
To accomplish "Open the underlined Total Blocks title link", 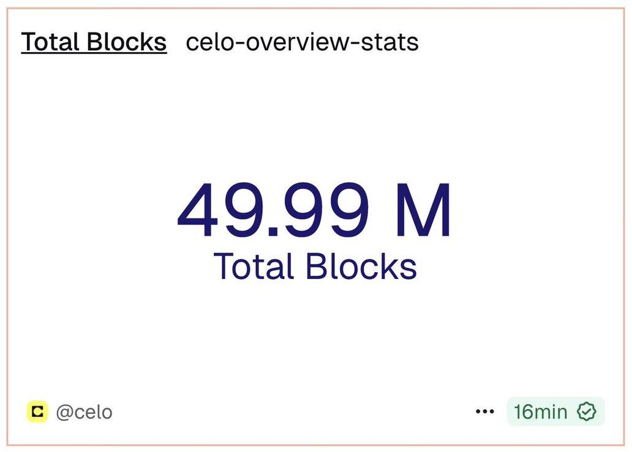I will point(94,42).
